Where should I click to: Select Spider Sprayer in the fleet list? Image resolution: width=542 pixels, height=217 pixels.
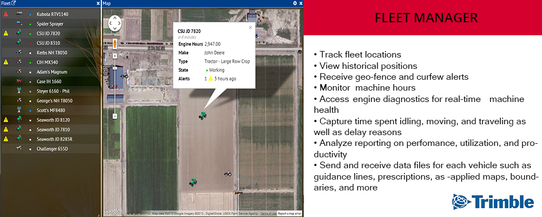pos(49,24)
